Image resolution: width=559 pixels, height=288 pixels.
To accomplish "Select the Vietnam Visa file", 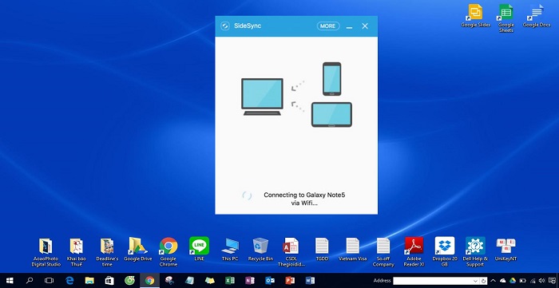I will point(353,250).
